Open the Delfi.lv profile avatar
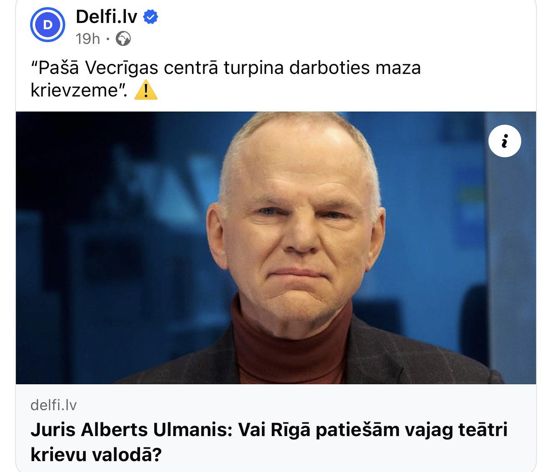 [x=48, y=25]
